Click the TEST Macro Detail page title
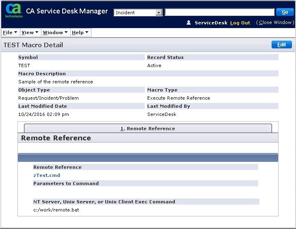The width and height of the screenshot is (296, 229). tap(33, 45)
